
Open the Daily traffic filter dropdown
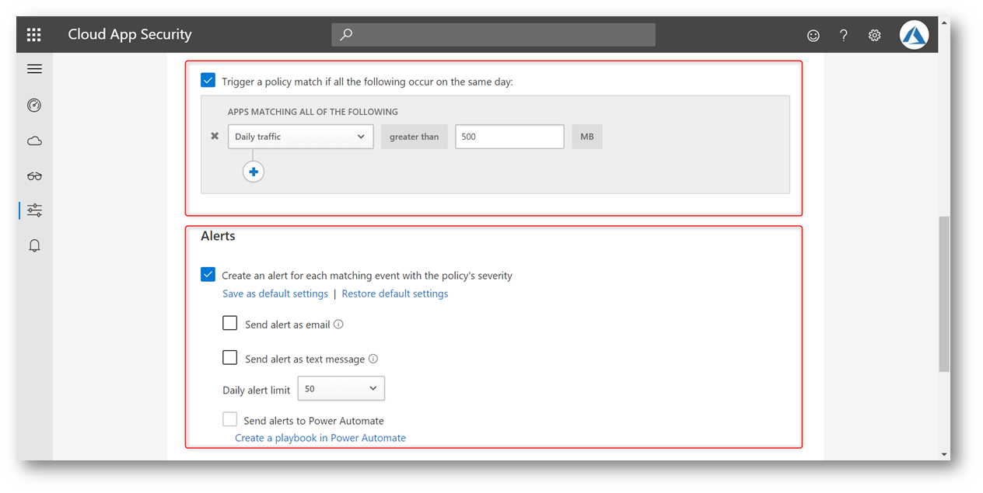tap(300, 137)
